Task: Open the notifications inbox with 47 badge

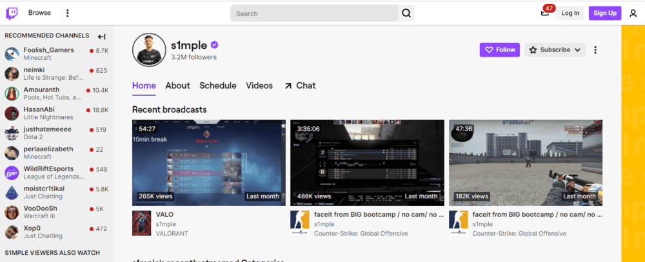Action: (x=544, y=13)
